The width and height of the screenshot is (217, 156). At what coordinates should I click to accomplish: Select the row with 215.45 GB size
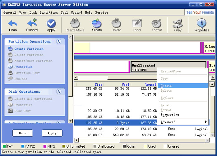pyautogui.click(x=116, y=89)
